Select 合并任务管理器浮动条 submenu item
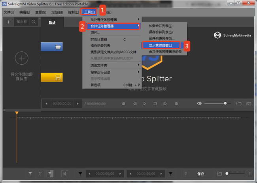The image size is (257, 183). click(164, 52)
